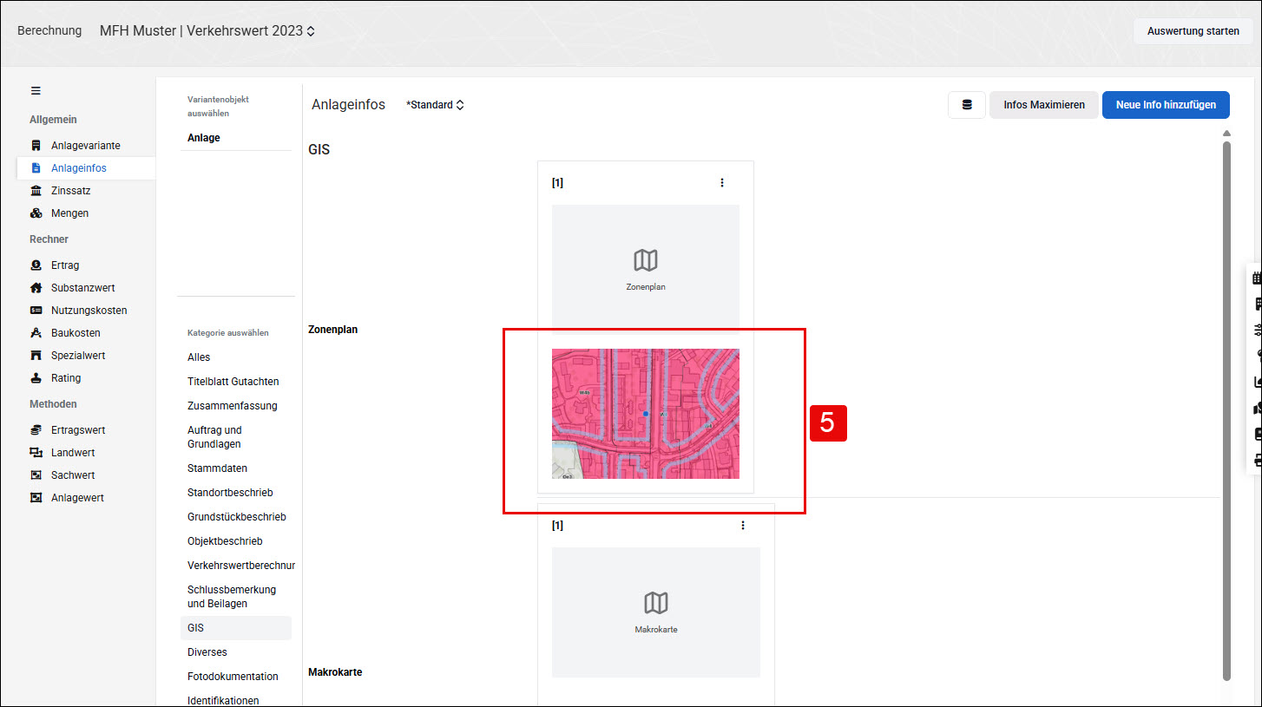Open Rating via its stamp icon
1262x707 pixels.
[36, 378]
